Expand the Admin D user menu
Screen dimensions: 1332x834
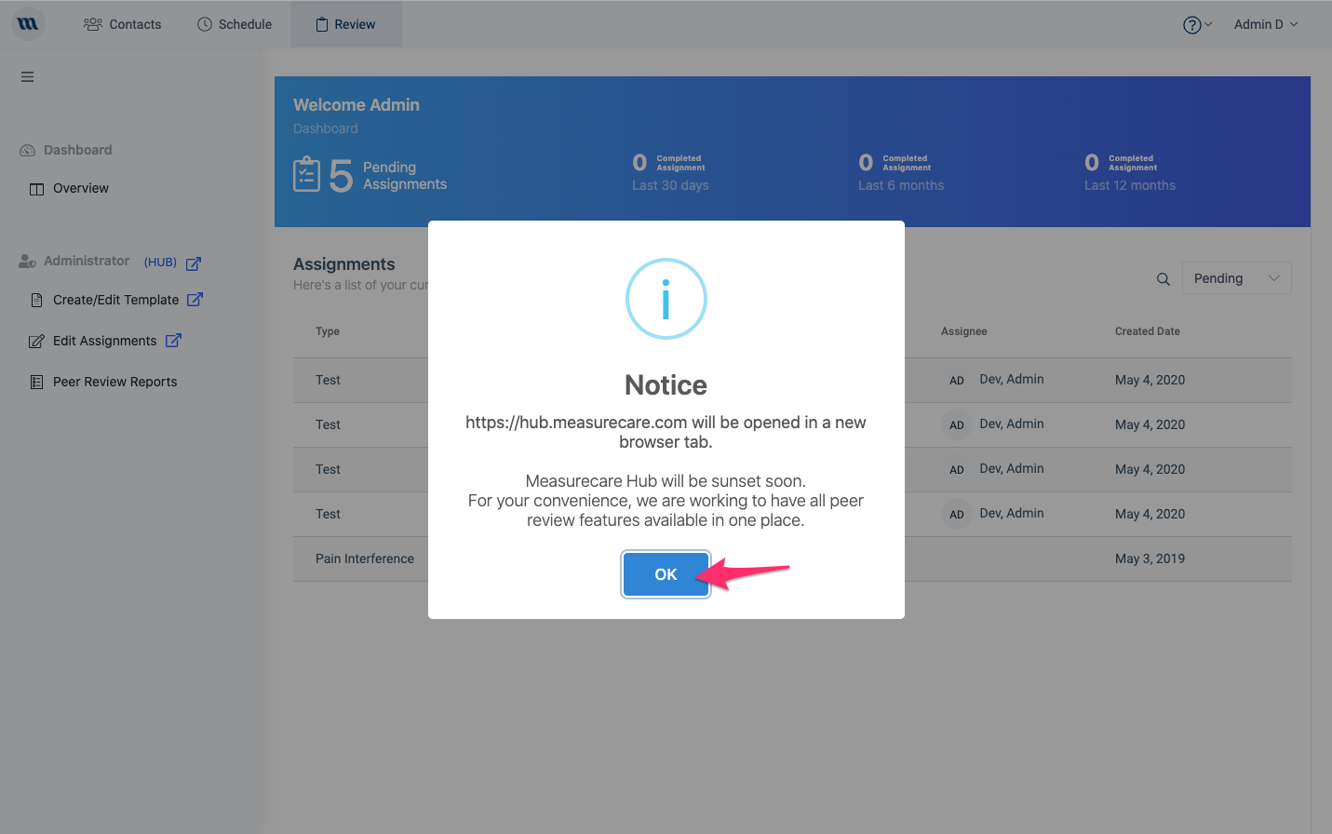coord(1266,24)
